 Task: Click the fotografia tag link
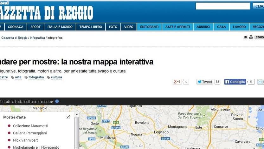(36, 77)
